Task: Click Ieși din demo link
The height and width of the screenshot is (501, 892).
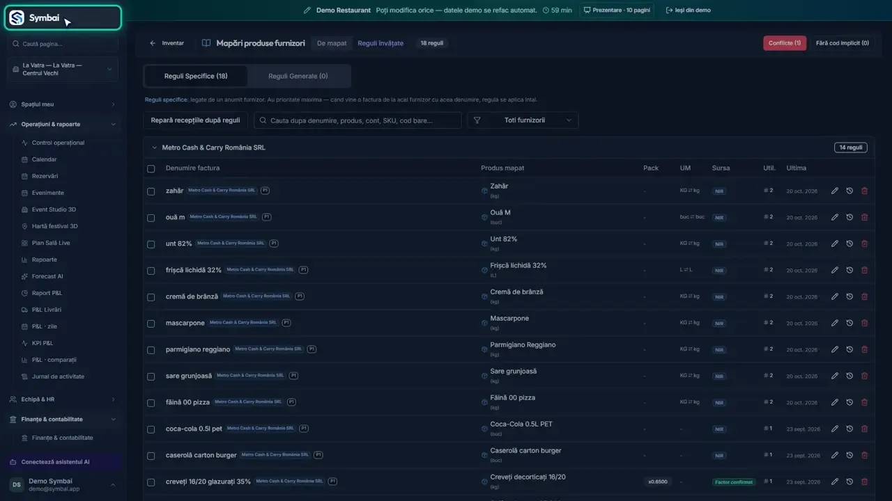Action: click(x=689, y=10)
